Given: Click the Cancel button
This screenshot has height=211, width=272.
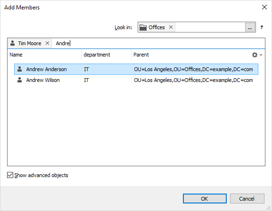Looking at the screenshot, I should click(x=247, y=198).
